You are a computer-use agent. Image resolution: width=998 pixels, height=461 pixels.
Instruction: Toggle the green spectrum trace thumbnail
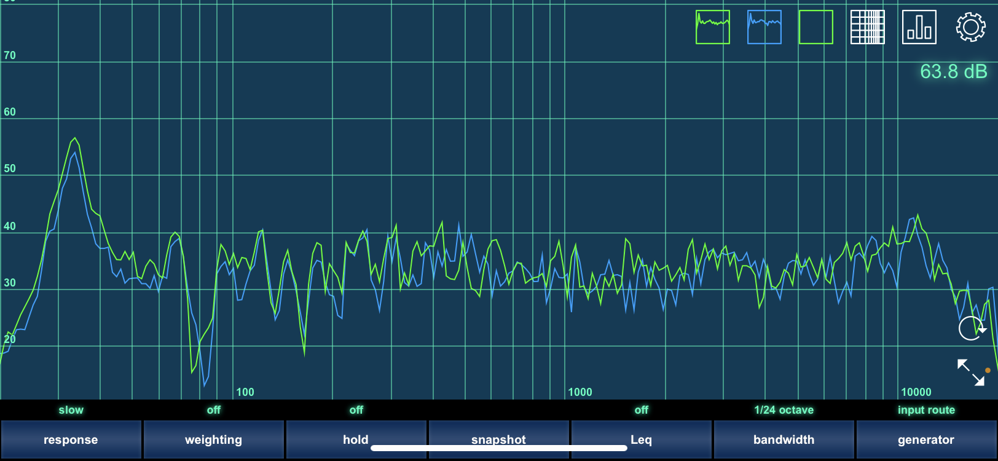pyautogui.click(x=712, y=27)
